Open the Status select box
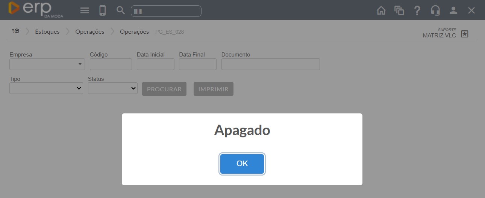 [x=113, y=88]
